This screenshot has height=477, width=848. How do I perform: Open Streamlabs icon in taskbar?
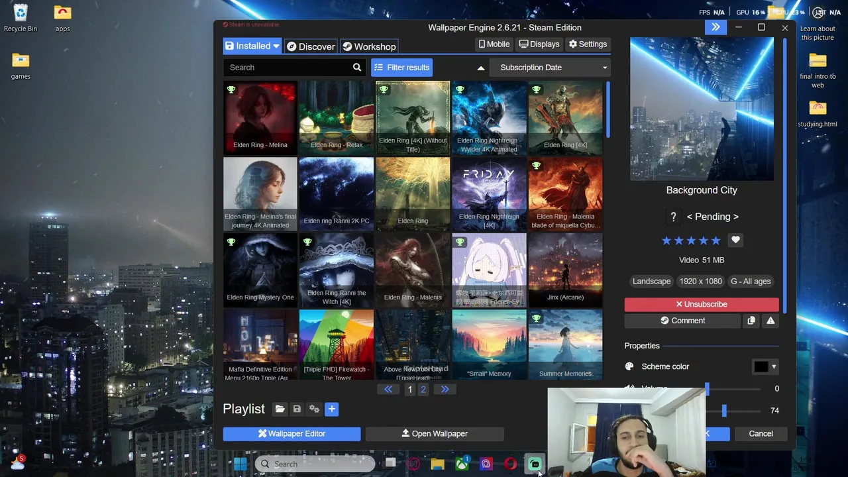tap(534, 464)
